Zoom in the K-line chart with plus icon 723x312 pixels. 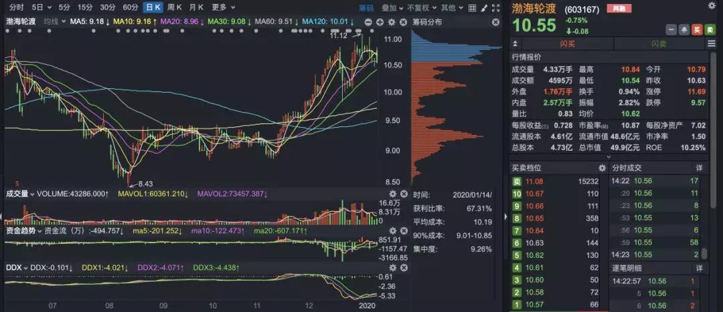click(380, 21)
